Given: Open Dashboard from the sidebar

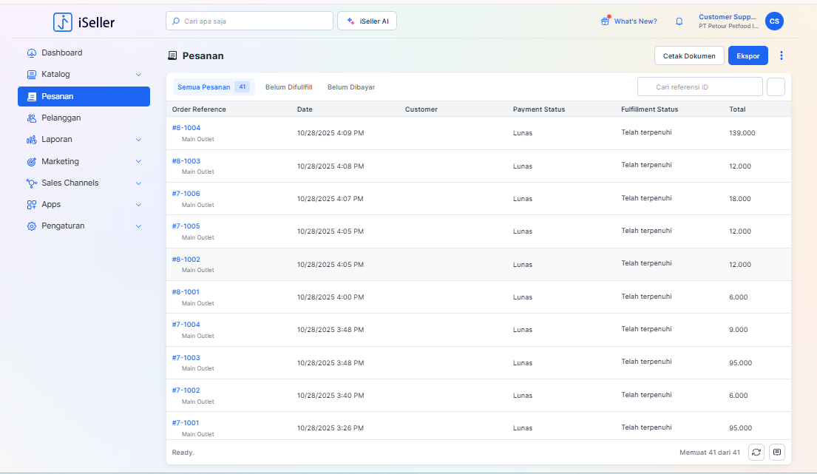Looking at the screenshot, I should (61, 53).
